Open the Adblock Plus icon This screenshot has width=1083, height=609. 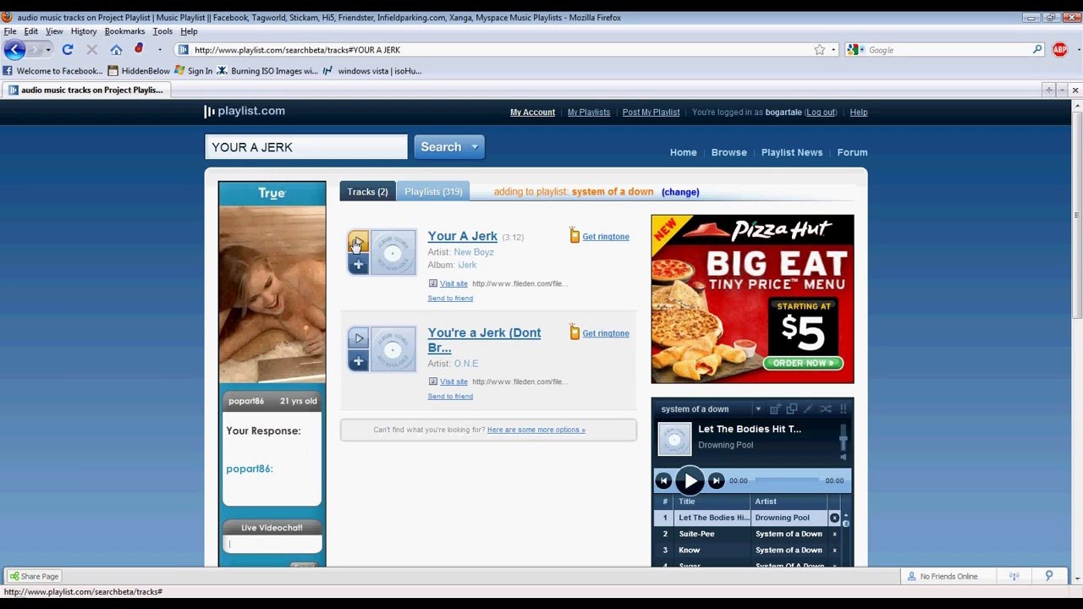[x=1059, y=50]
